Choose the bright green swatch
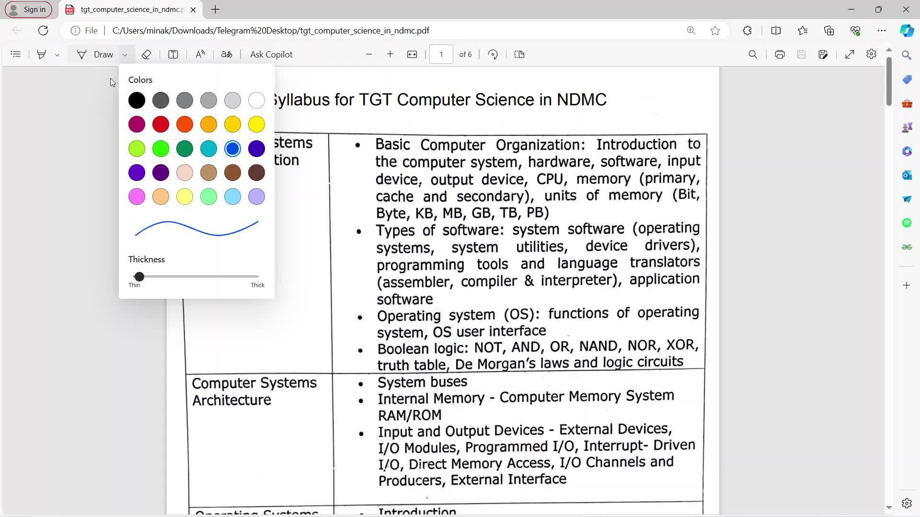920x517 pixels. 161,149
